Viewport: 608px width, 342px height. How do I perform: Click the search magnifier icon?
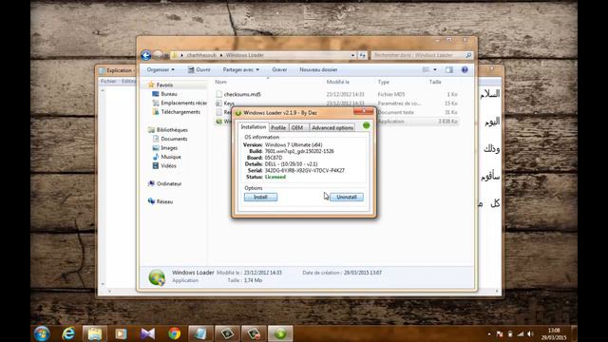[468, 55]
